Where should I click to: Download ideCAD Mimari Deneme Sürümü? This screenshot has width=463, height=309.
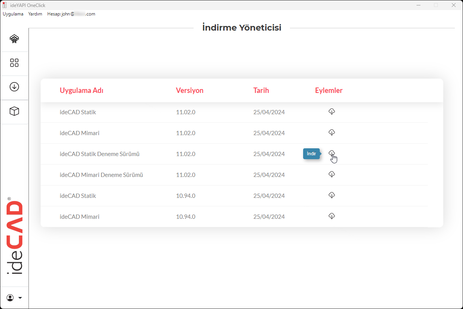[x=331, y=174]
